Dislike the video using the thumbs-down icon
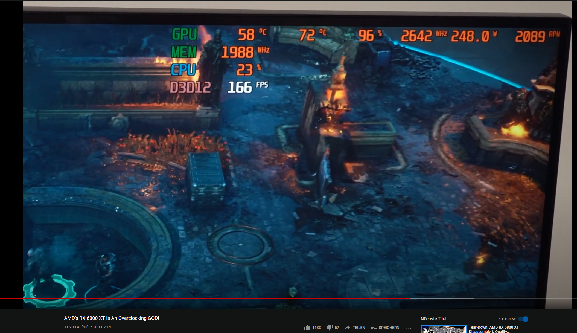This screenshot has height=333, width=577. (330, 327)
